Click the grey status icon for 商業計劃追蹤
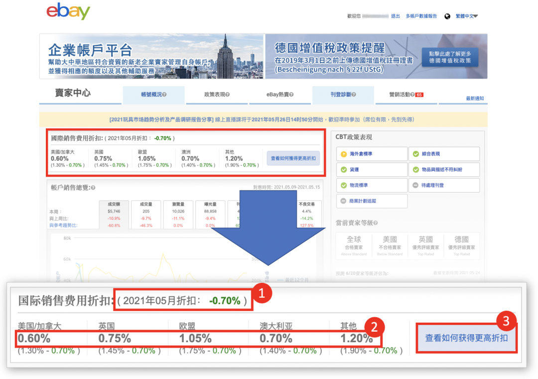Screen dimensions: 538x379 [x=343, y=201]
